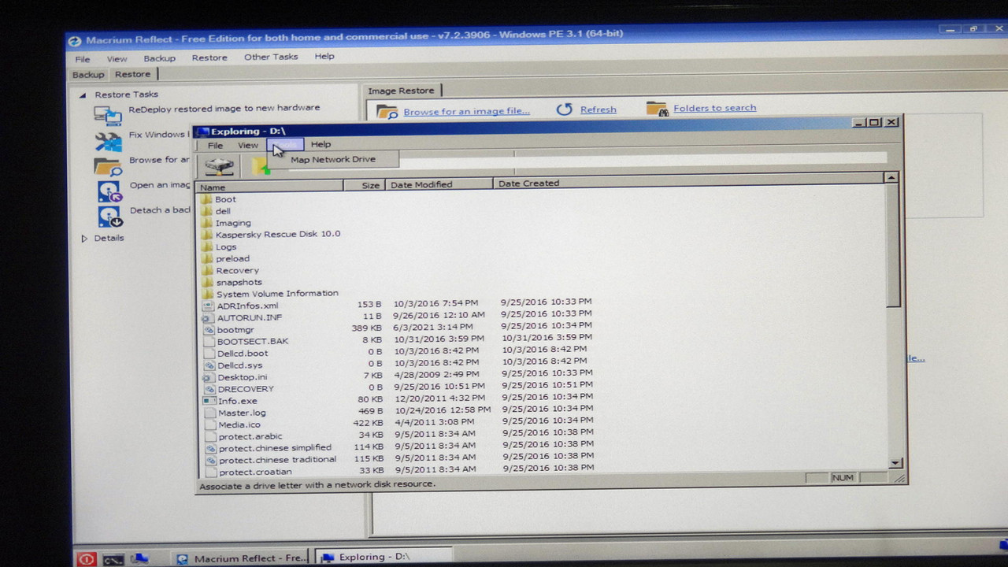Click Folders to search link
This screenshot has height=567, width=1008.
point(715,108)
